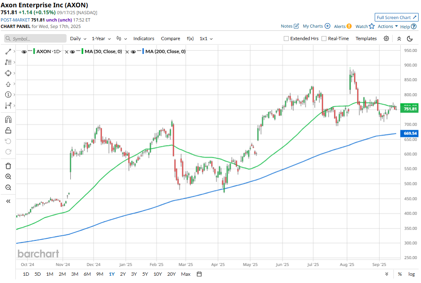Zoom in on the chart

[x=8, y=176]
